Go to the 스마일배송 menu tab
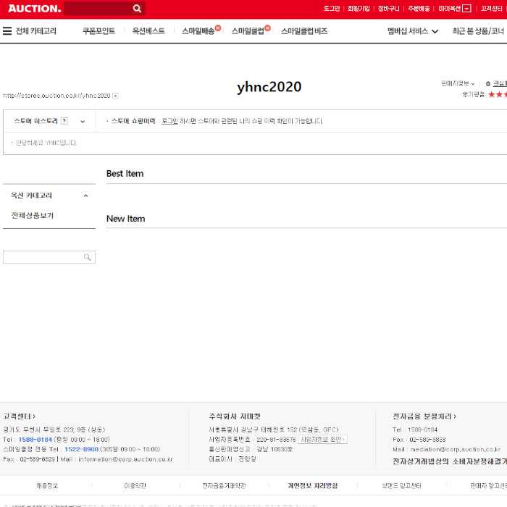Image resolution: width=507 pixels, height=507 pixels. [x=198, y=31]
